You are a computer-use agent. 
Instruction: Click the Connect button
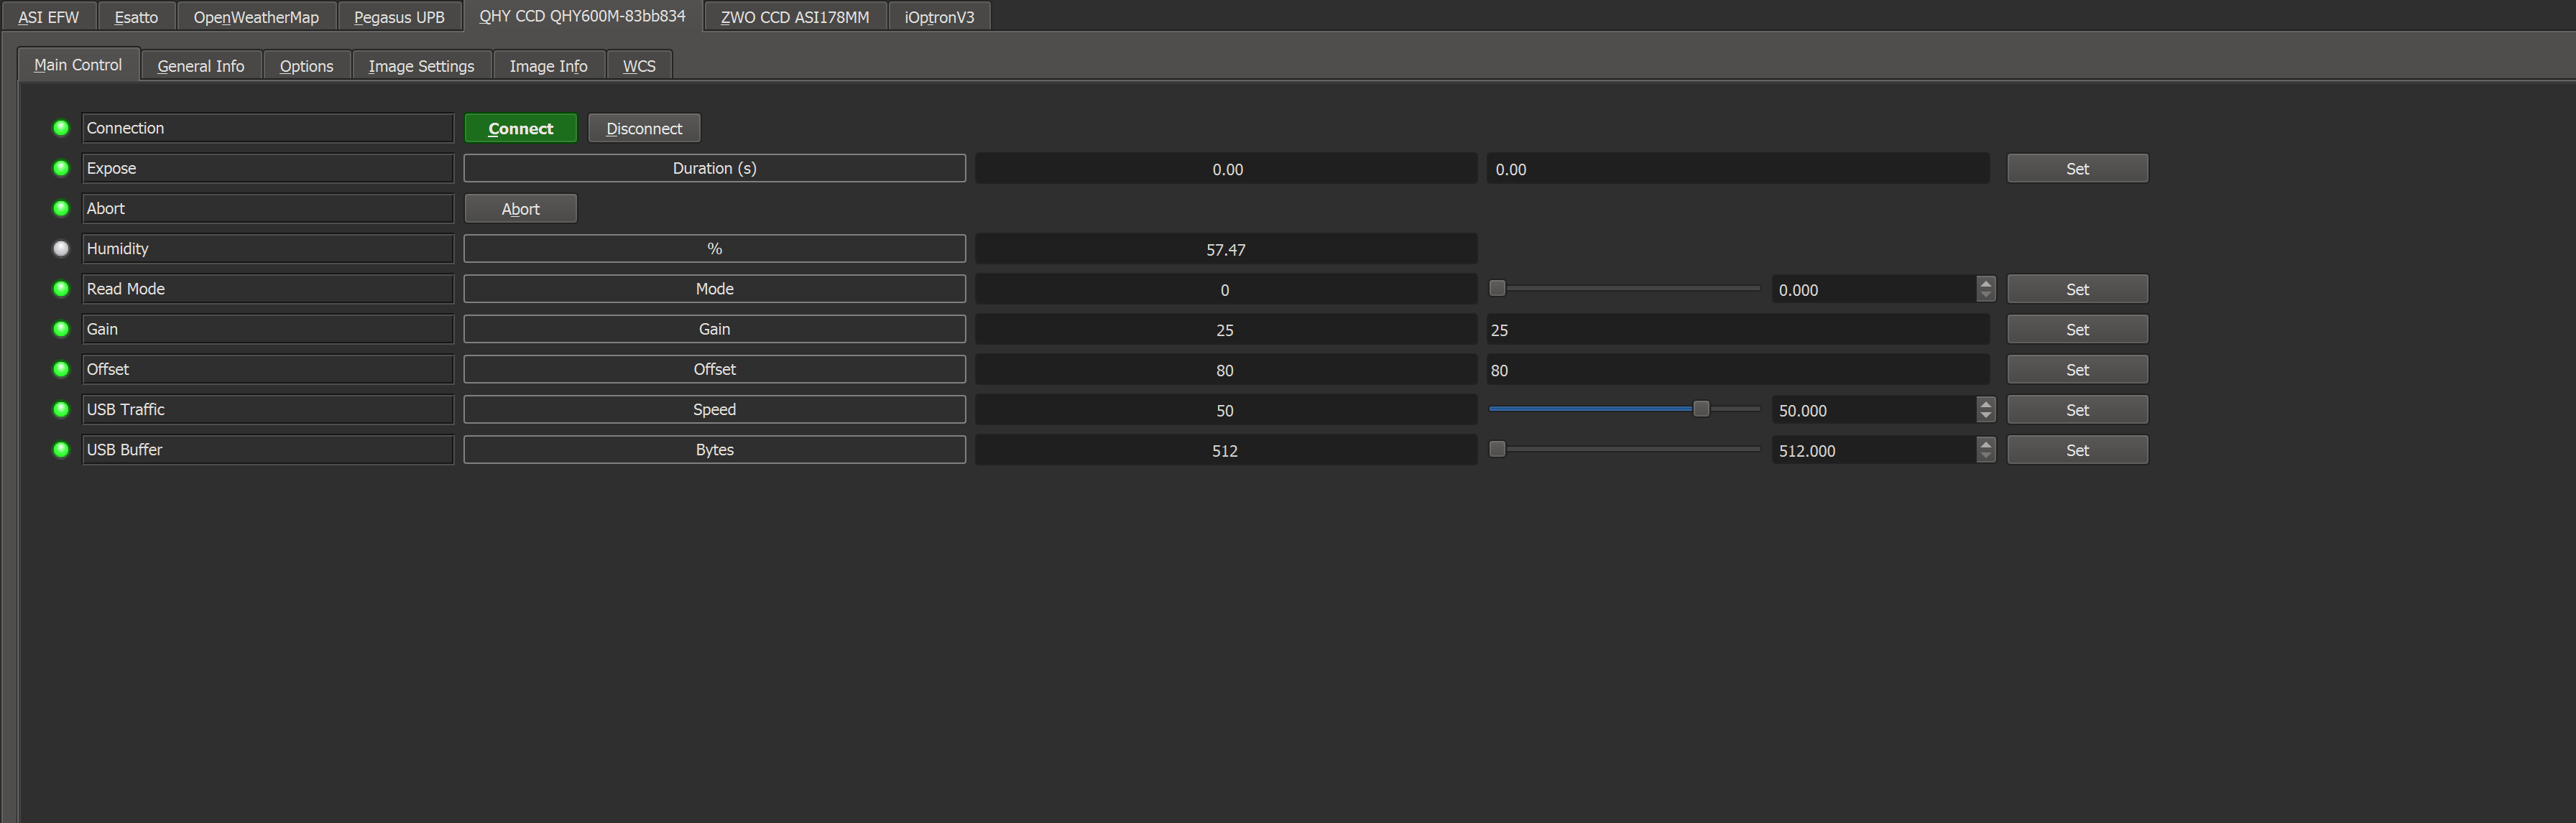pos(520,127)
